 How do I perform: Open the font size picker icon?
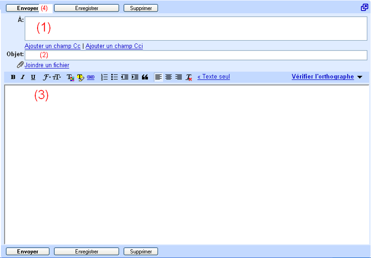click(57, 77)
